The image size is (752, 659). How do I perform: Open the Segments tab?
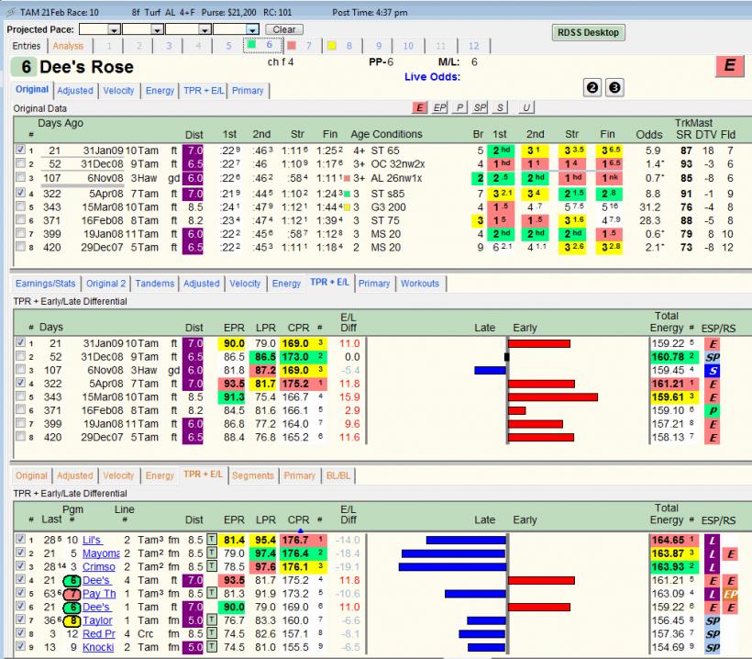pyautogui.click(x=253, y=475)
